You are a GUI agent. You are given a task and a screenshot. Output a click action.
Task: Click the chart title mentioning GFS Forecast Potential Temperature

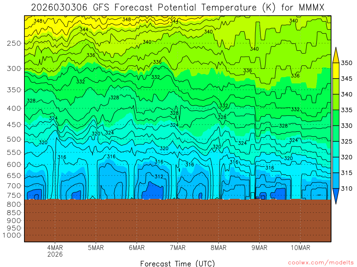pyautogui.click(x=177, y=8)
